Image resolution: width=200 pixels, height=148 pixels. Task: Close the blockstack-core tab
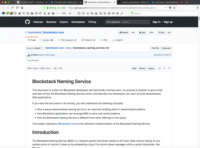(114, 2)
